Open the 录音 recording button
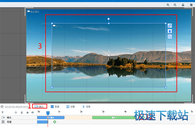 (x=86, y=107)
